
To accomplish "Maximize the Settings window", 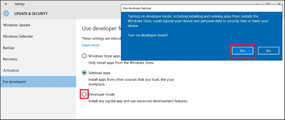I will pyautogui.click(x=268, y=3).
